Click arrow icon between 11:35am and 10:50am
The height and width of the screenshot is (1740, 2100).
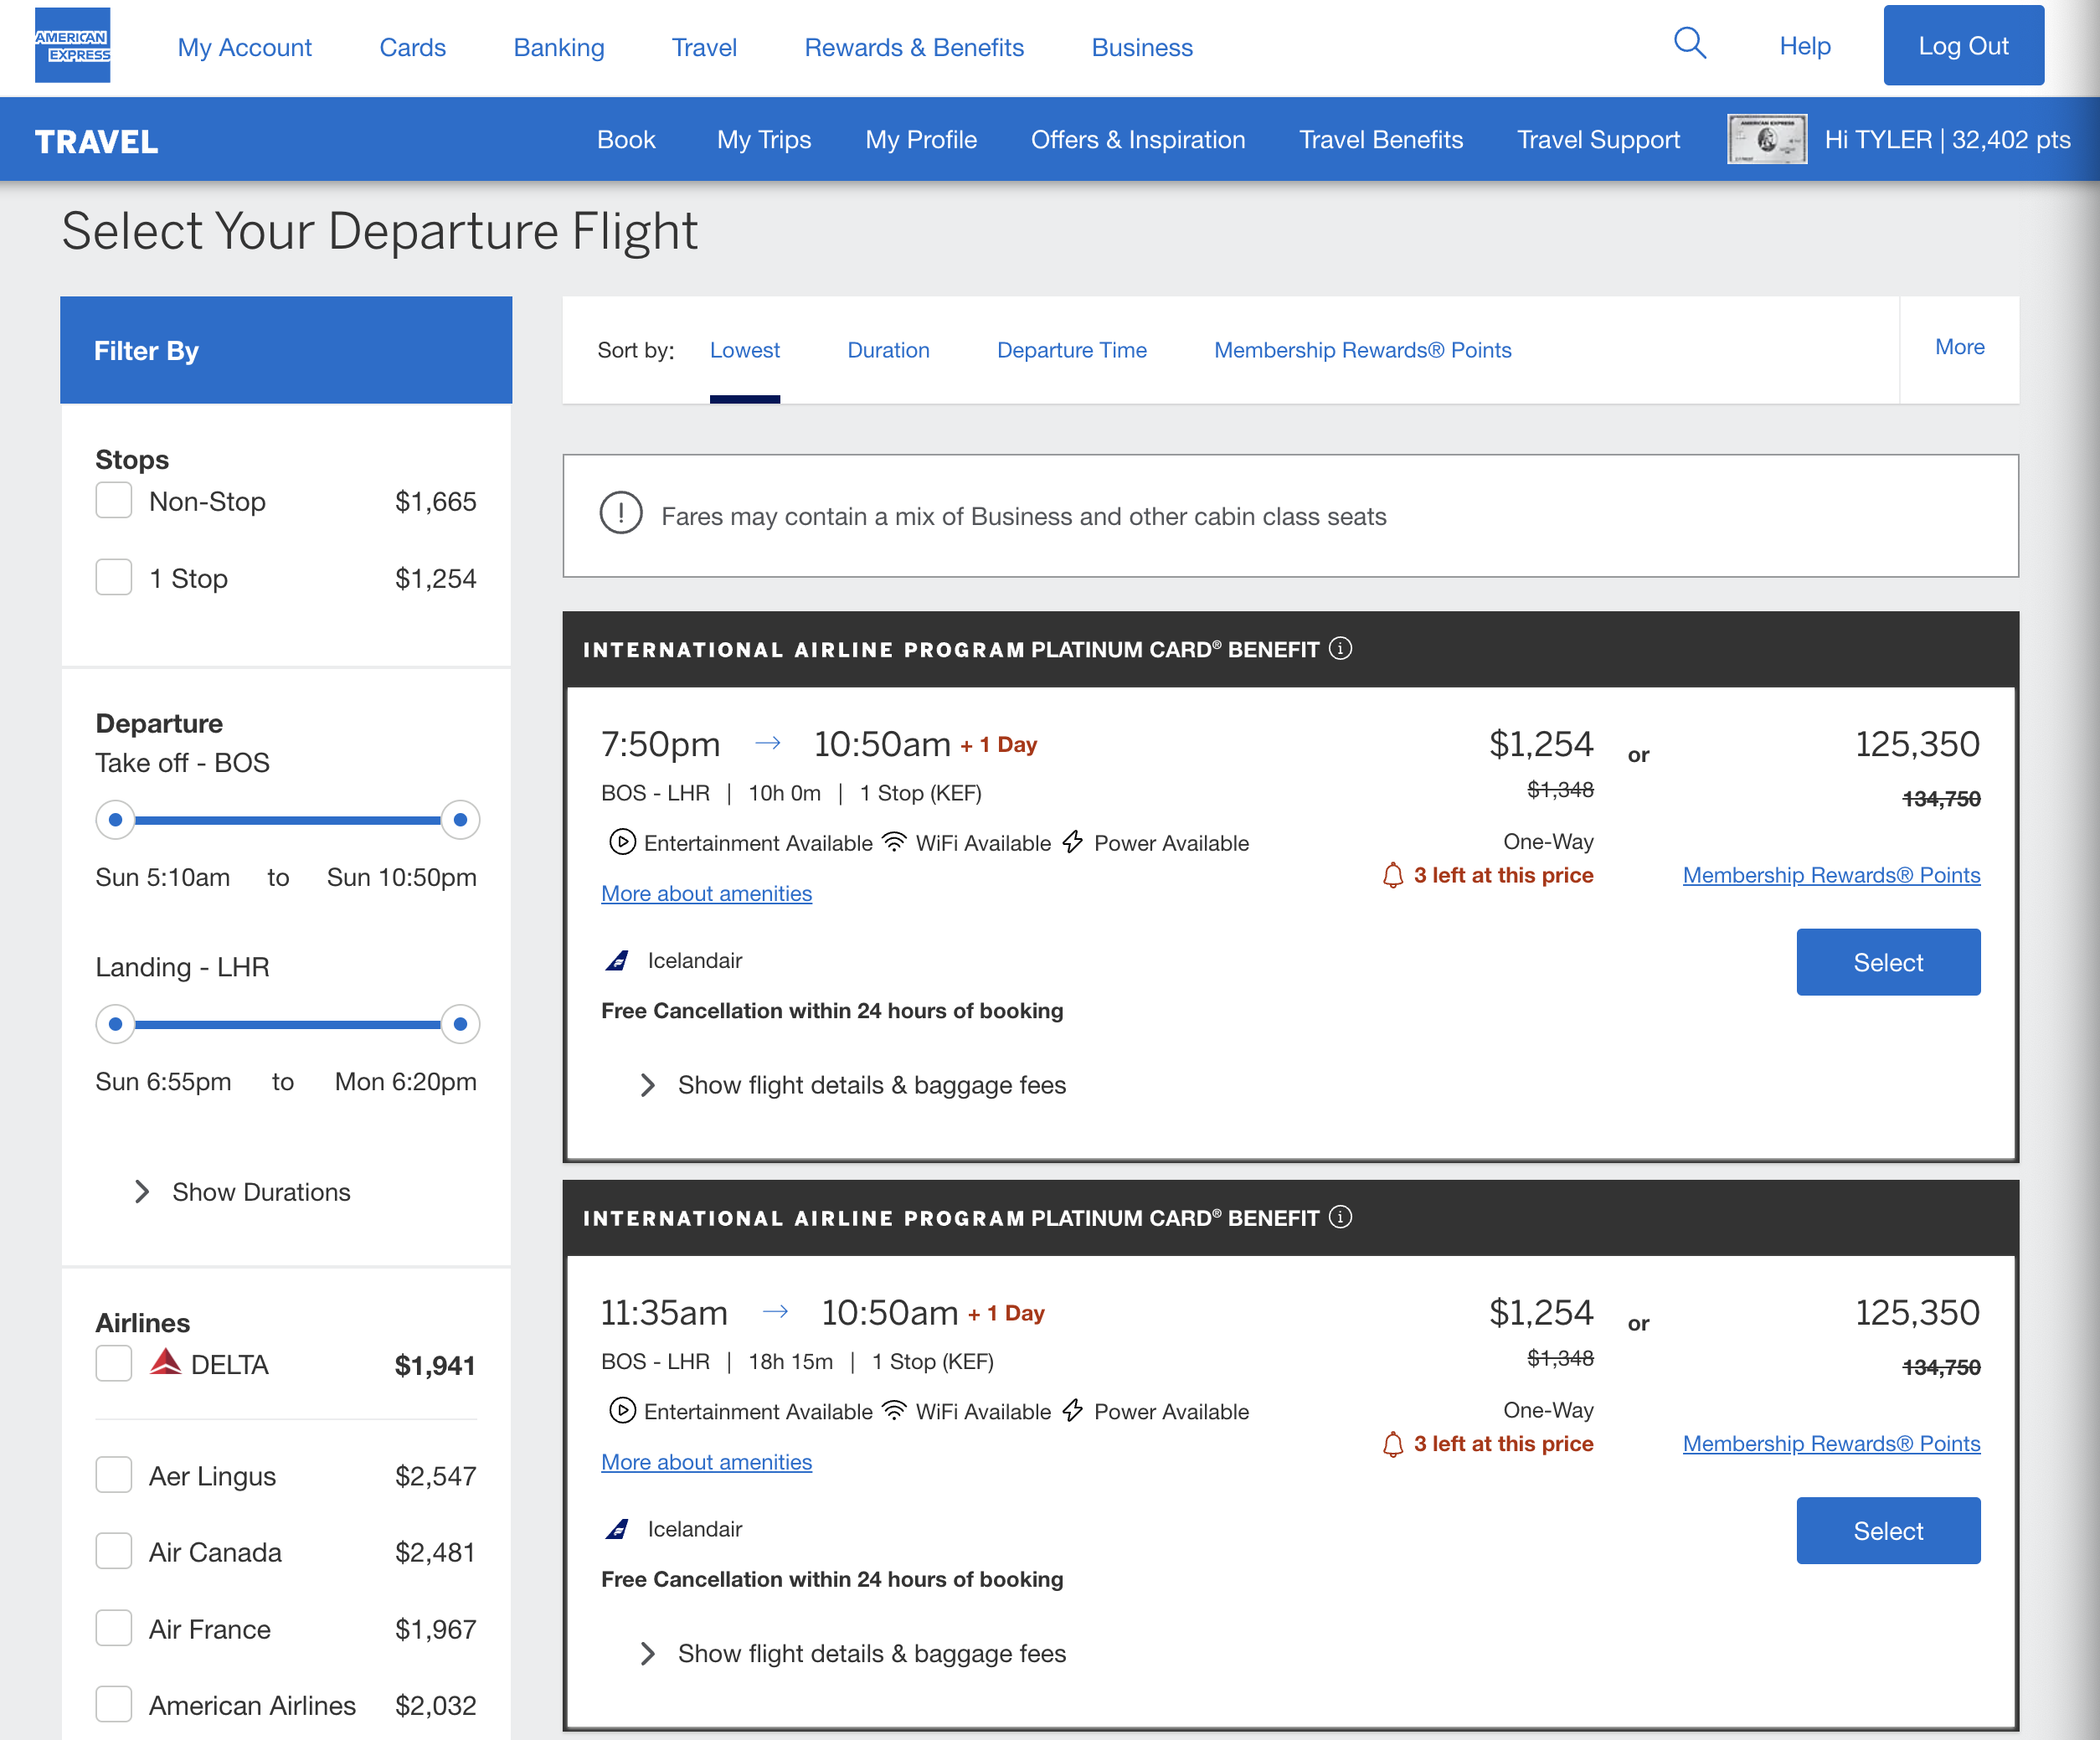tap(776, 1311)
